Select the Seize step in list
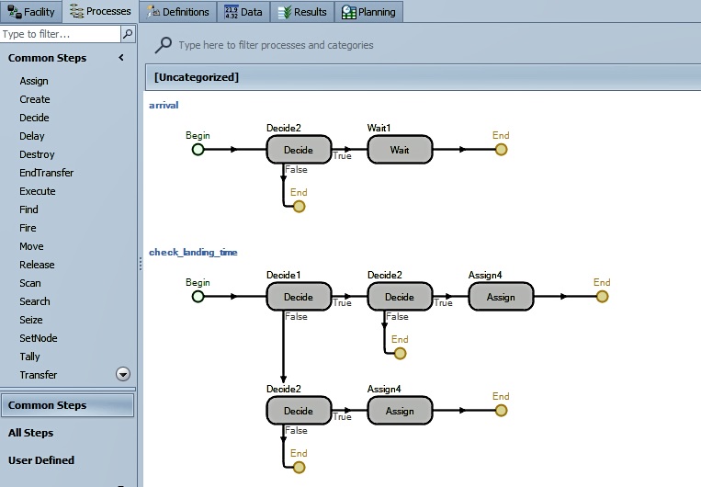This screenshot has width=701, height=487. pos(31,320)
